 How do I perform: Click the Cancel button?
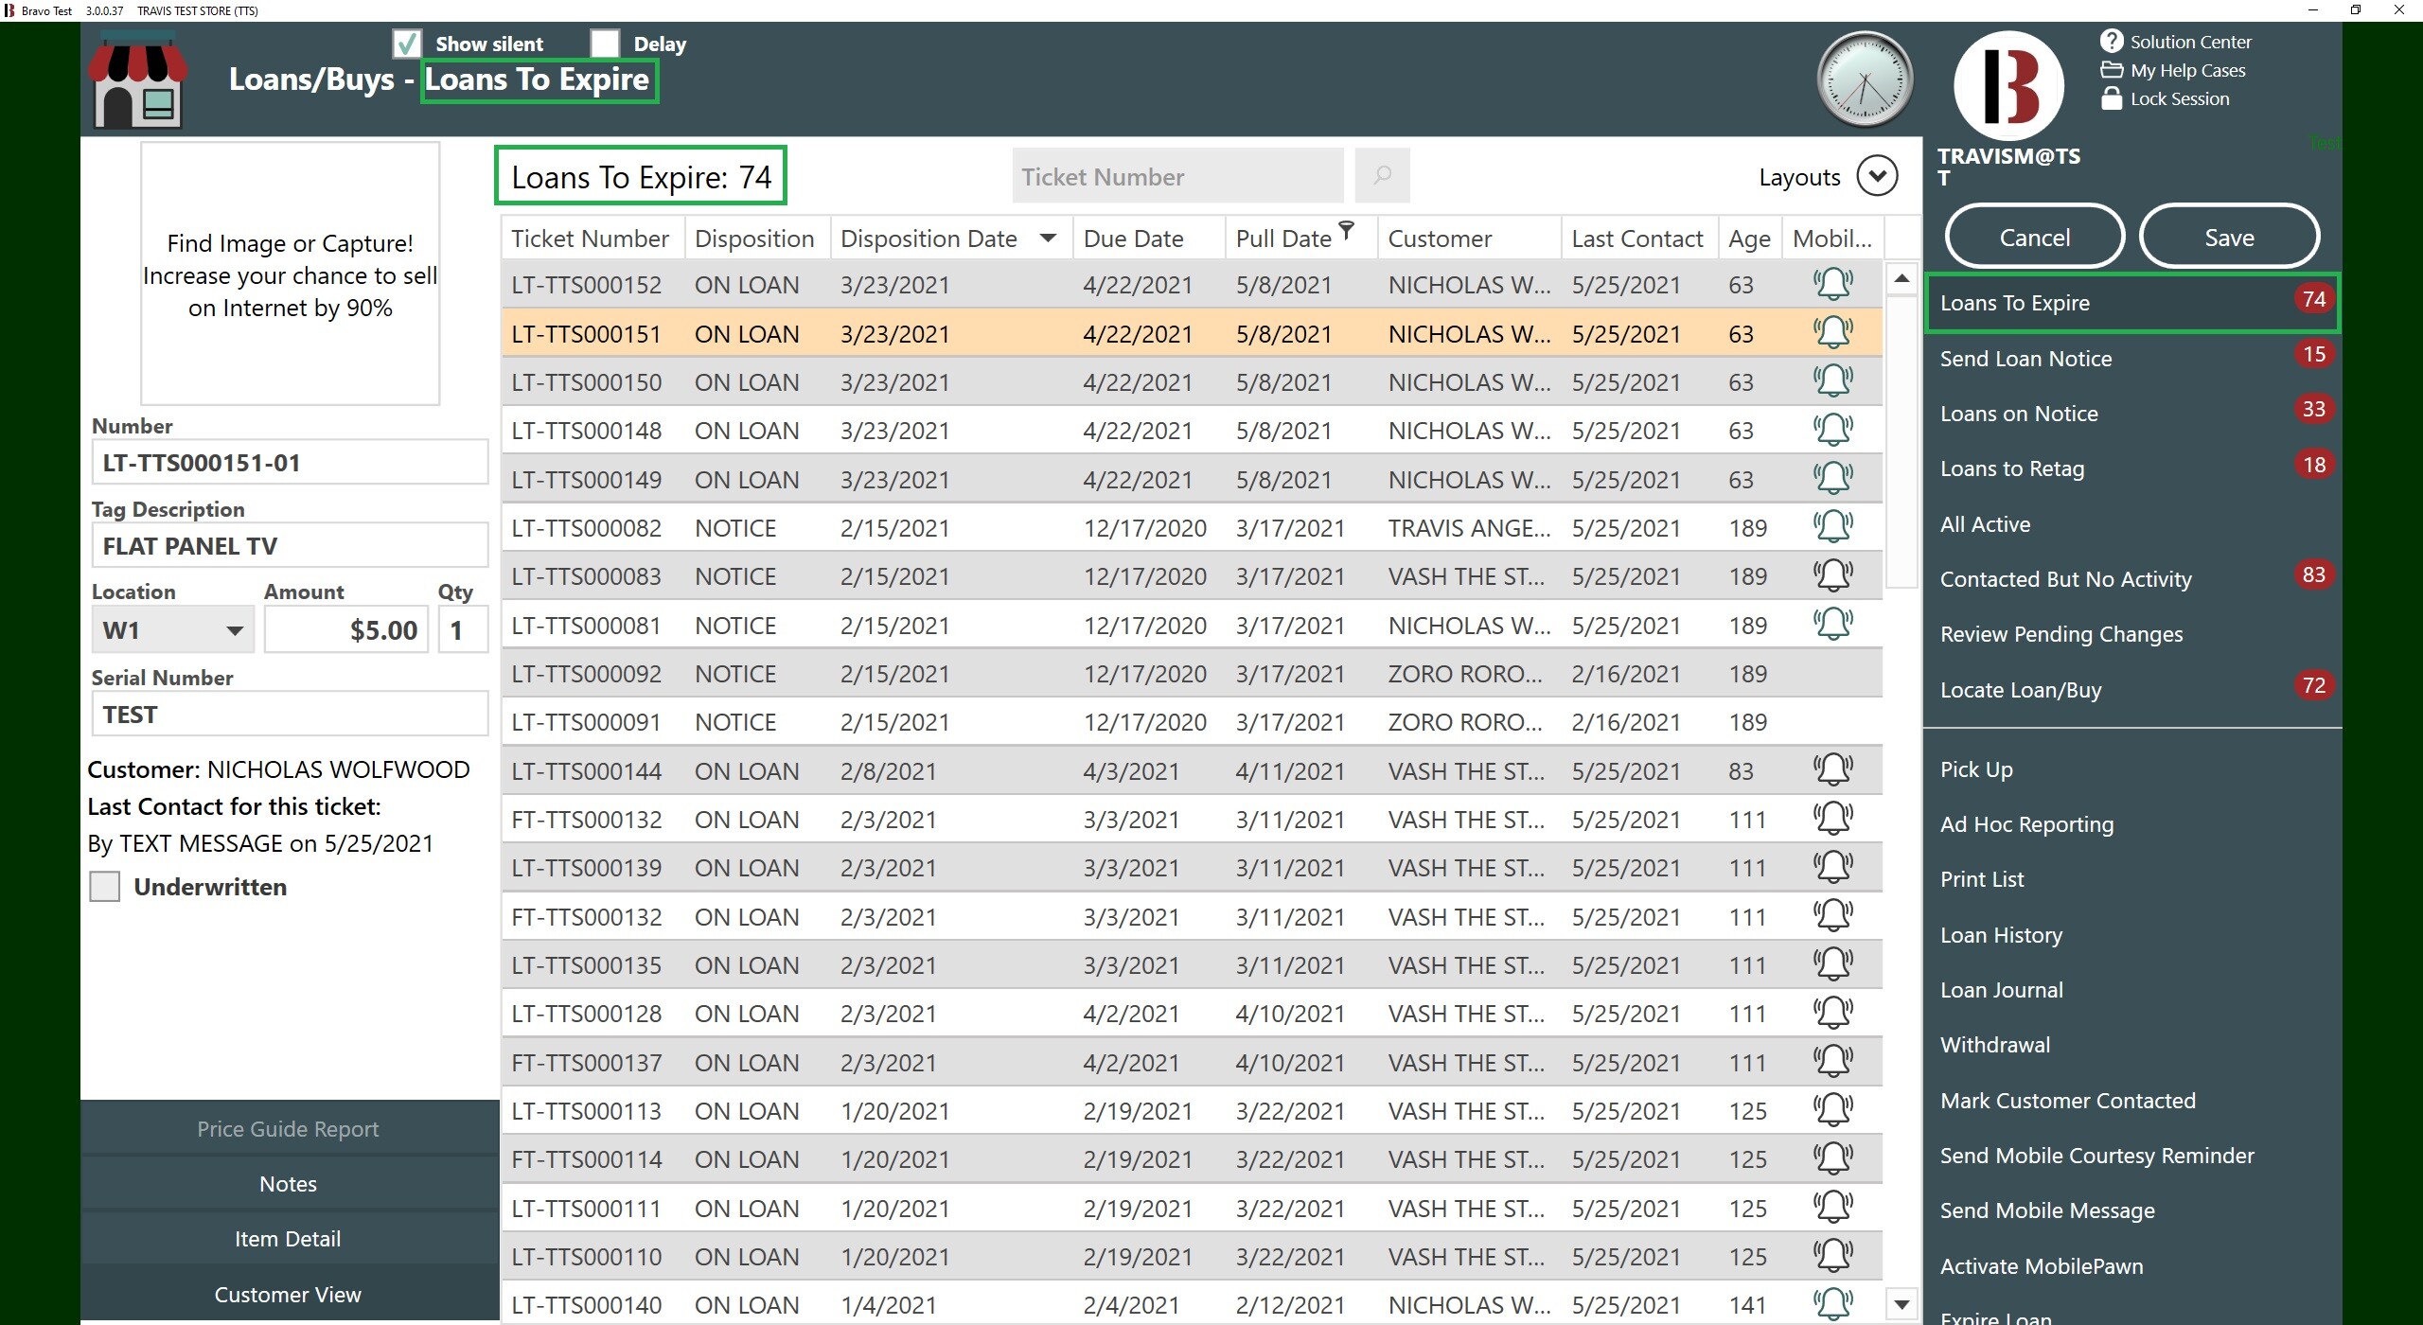[x=2034, y=237]
